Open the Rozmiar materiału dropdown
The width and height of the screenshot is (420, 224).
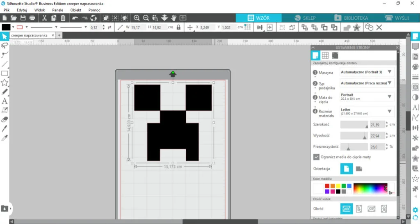click(x=367, y=112)
